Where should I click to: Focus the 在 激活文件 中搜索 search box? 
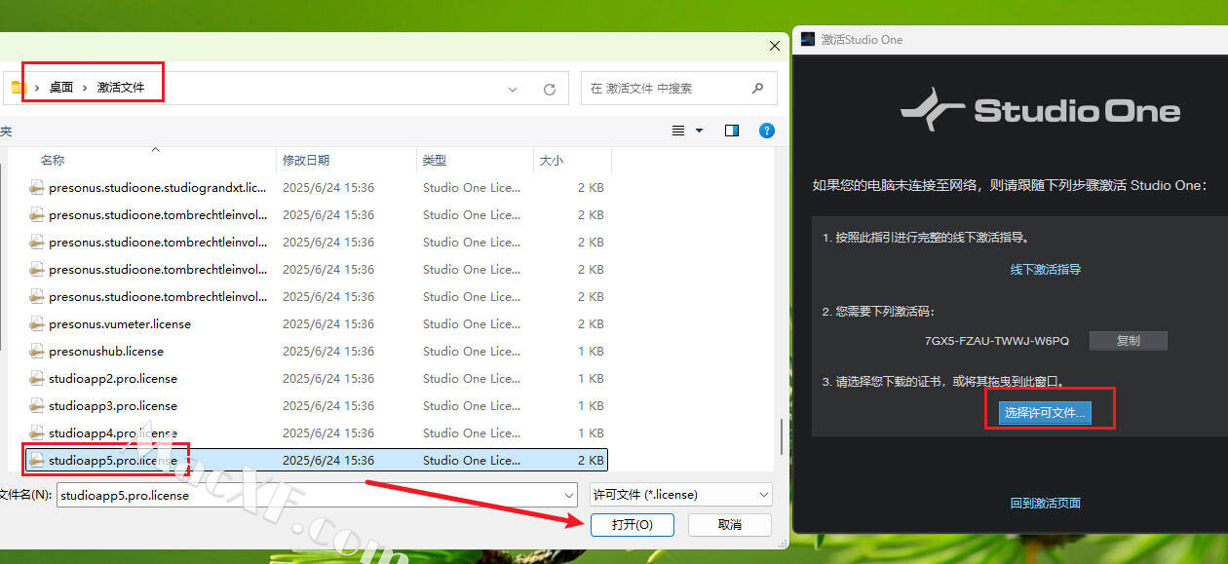tap(679, 88)
